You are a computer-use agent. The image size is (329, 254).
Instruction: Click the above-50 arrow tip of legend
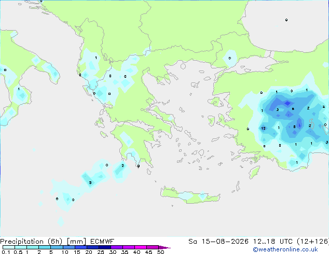164,247
